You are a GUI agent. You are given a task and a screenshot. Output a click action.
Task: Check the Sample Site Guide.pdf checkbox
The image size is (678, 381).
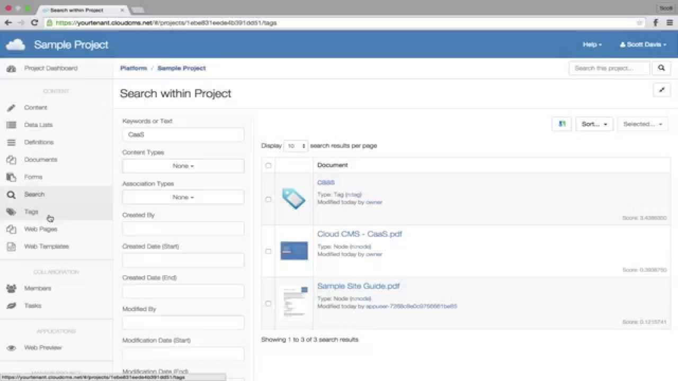[x=268, y=303]
